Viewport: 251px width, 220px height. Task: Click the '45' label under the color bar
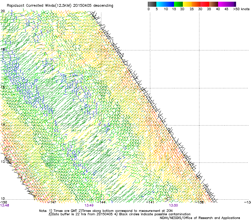[226, 9]
